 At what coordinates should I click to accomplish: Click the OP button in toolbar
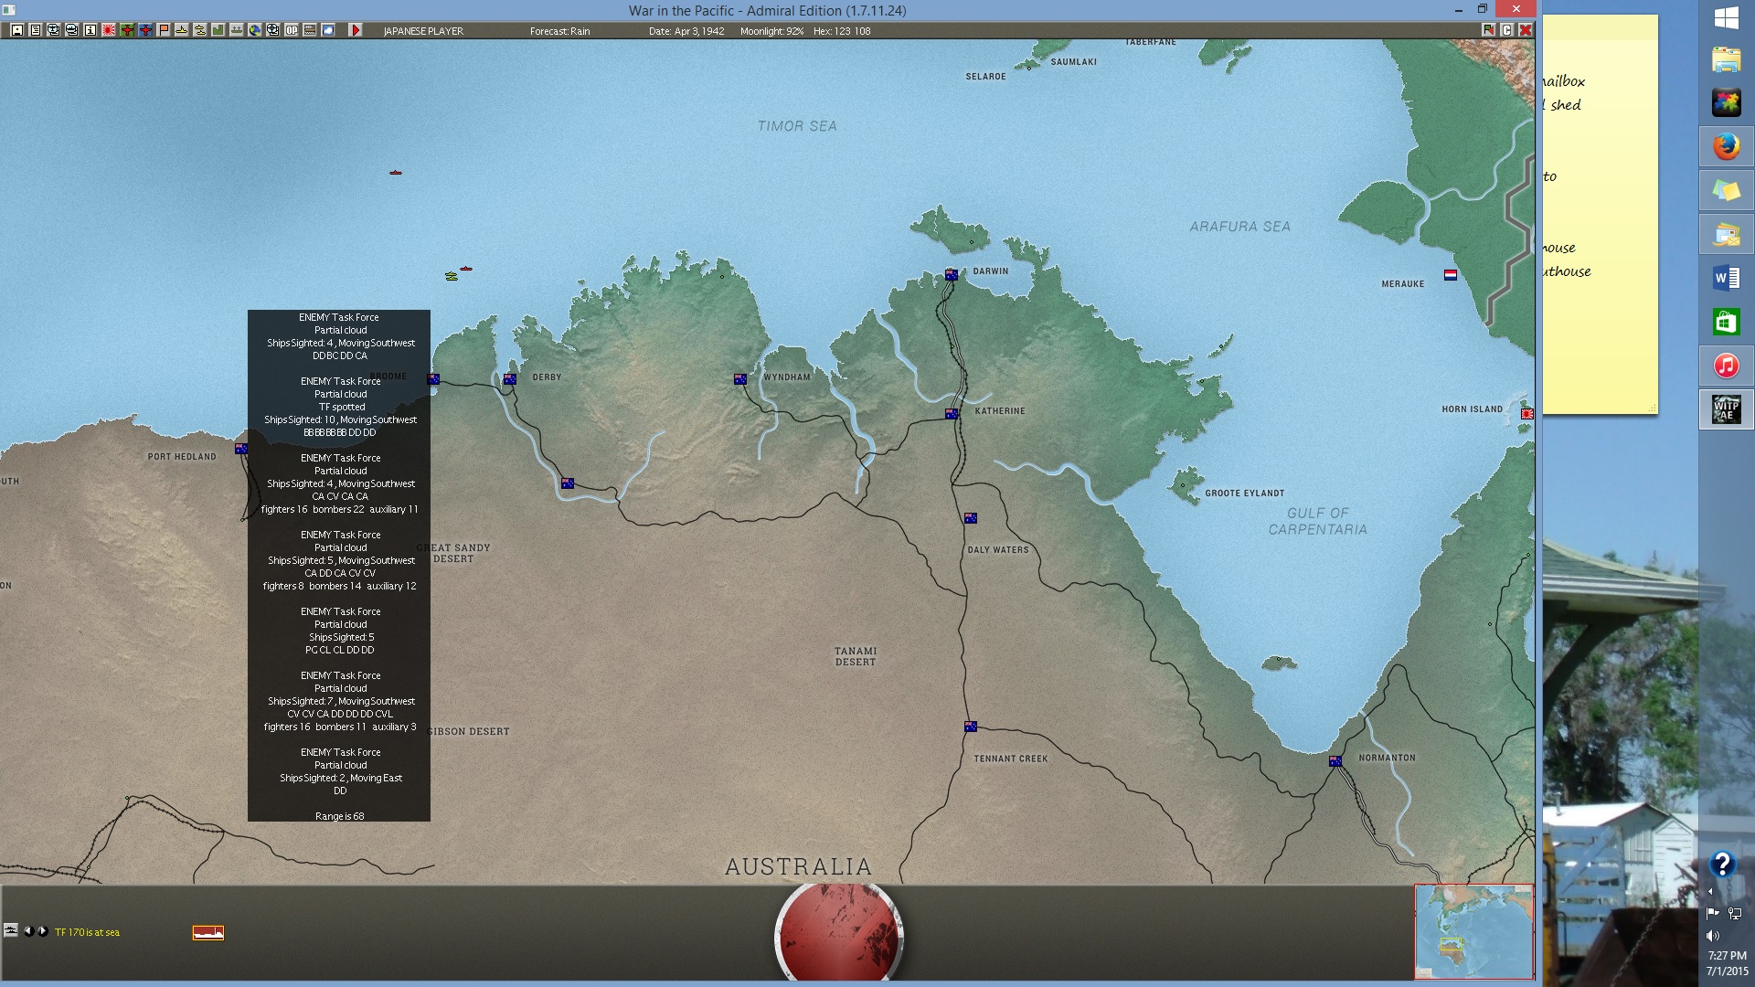[x=292, y=30]
